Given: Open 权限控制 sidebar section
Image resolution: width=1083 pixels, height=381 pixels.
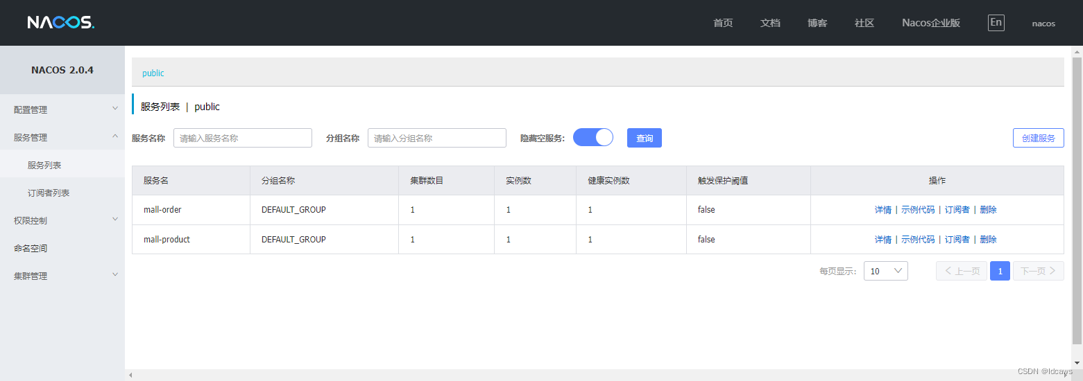Looking at the screenshot, I should click(62, 220).
